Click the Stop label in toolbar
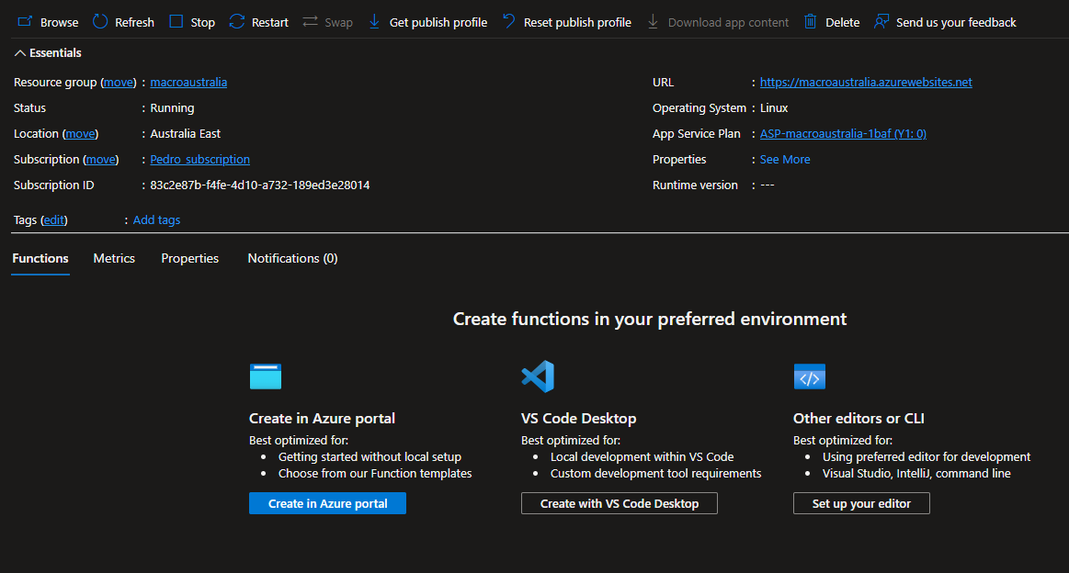Image resolution: width=1069 pixels, height=573 pixels. pos(202,22)
